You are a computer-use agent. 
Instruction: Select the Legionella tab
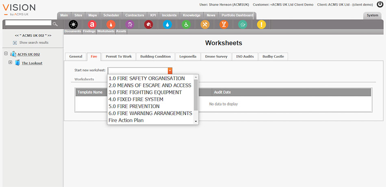tap(188, 57)
